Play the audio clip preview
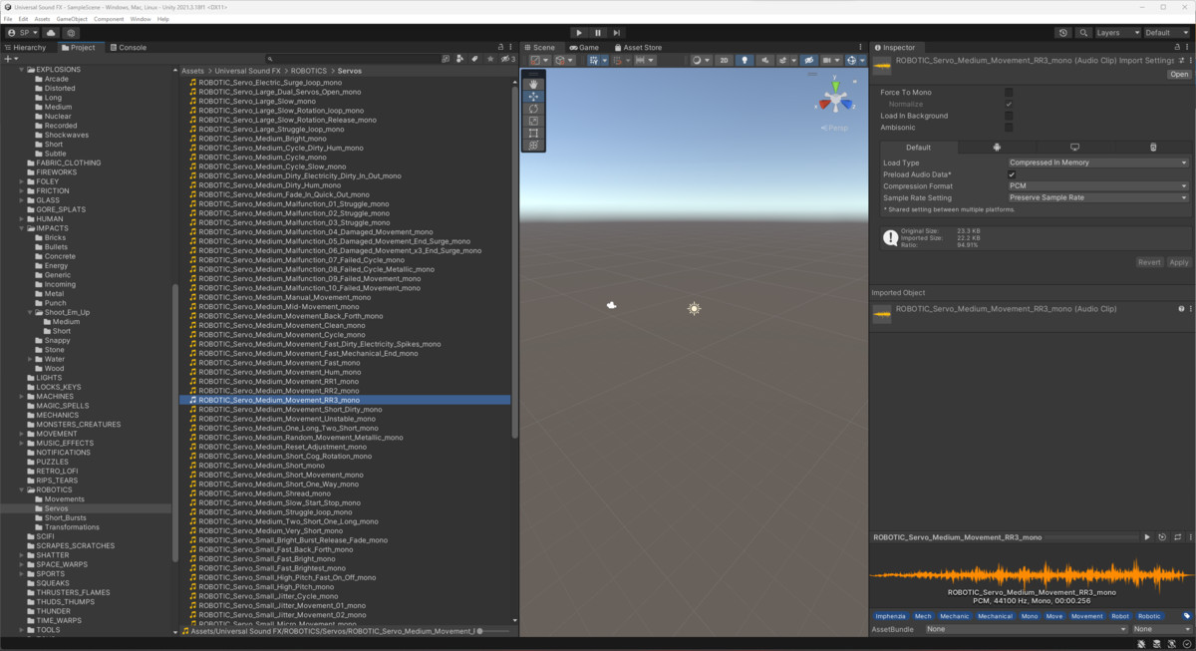This screenshot has height=651, width=1196. (x=1147, y=537)
